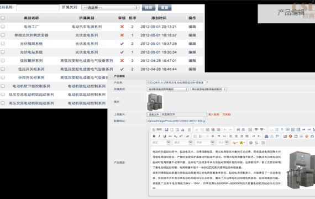
Task: Click the 排序 column header
Action: (133, 18)
